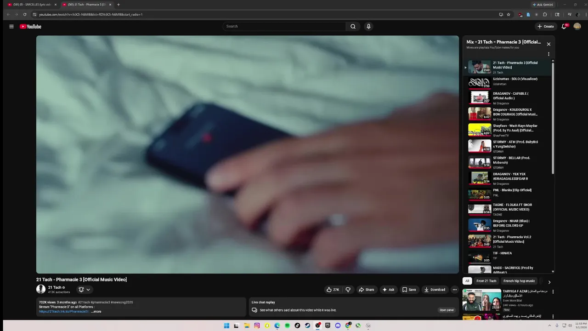The width and height of the screenshot is (588, 331).
Task: Play Uzishettan - SOLO (Visualizer) from playlist
Action: click(x=508, y=82)
